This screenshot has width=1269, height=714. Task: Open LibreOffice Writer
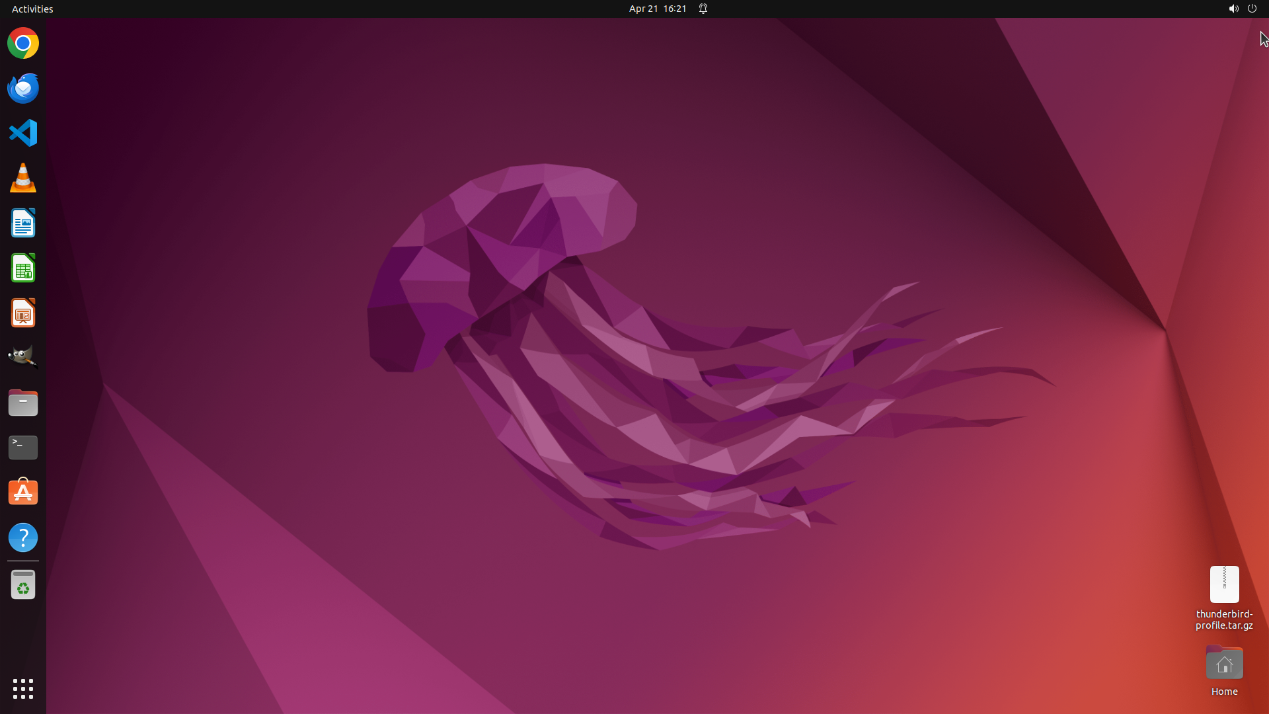tap(23, 223)
